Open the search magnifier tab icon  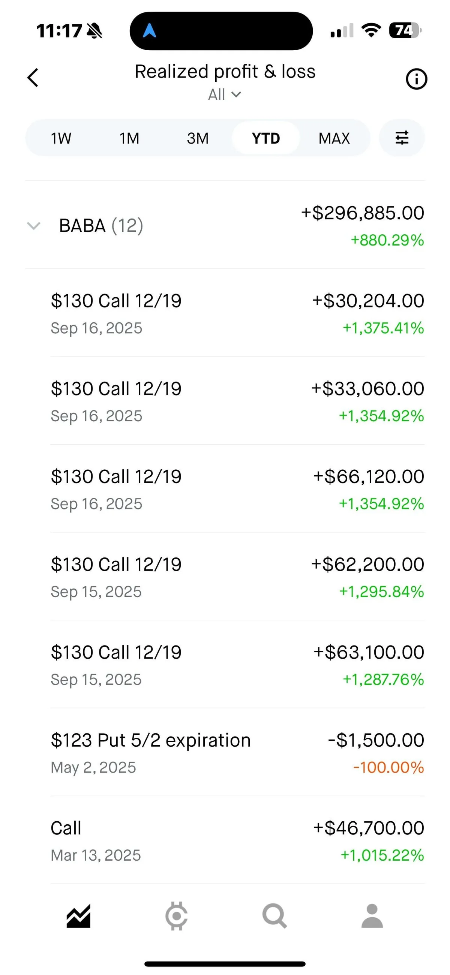(274, 916)
